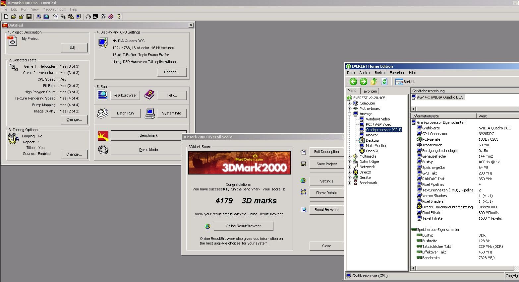The width and height of the screenshot is (519, 282).
Task: Expand the Benchmark node in EVEREST tree
Action: (349, 183)
